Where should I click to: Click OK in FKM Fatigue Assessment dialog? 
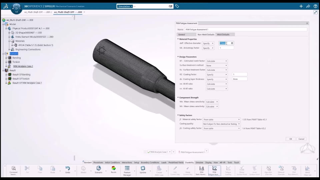pos(291,139)
